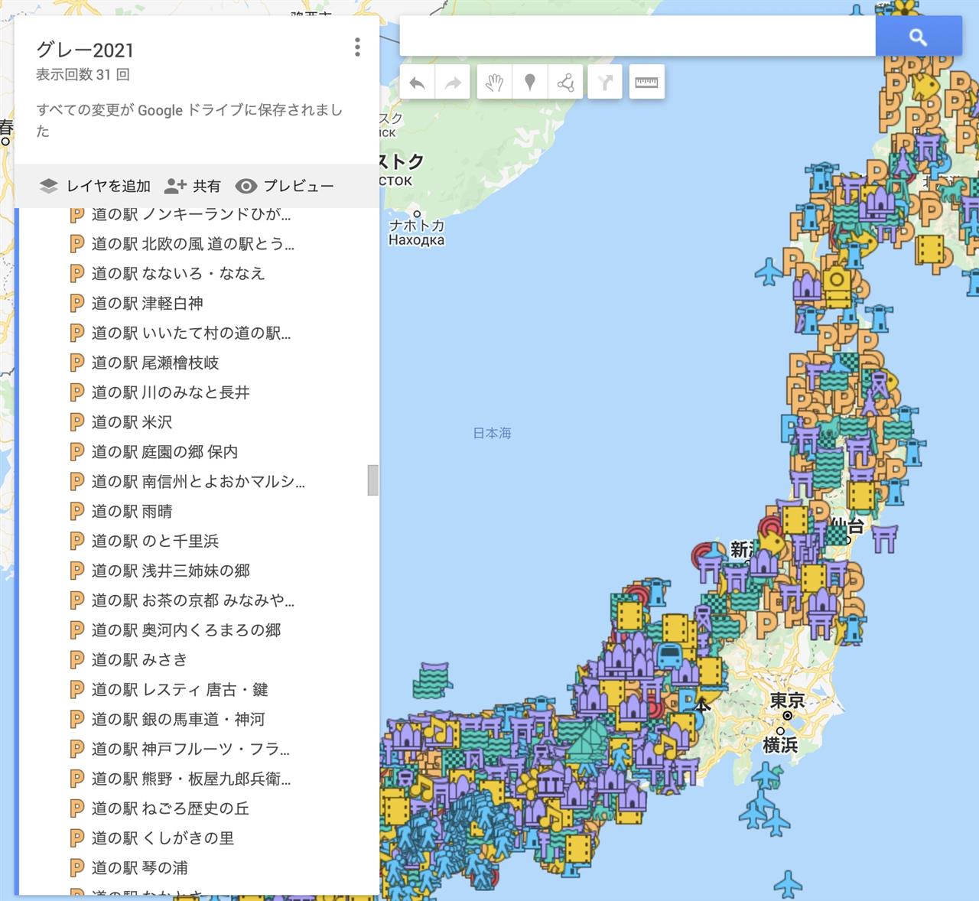Click レイヤを追加 label
The image size is (979, 901).
tap(108, 186)
